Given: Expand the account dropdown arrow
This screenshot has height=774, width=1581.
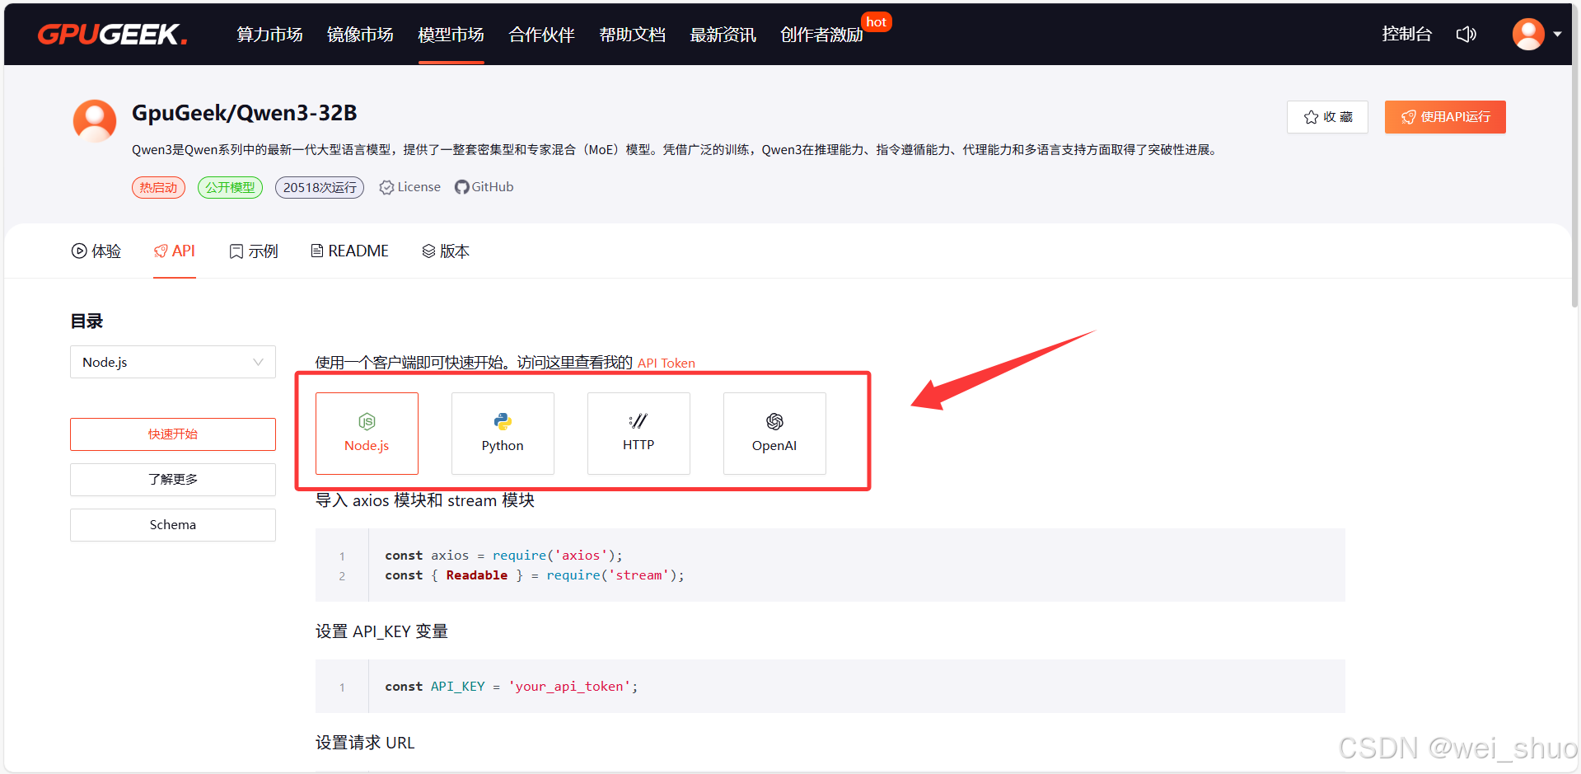Looking at the screenshot, I should (x=1557, y=35).
